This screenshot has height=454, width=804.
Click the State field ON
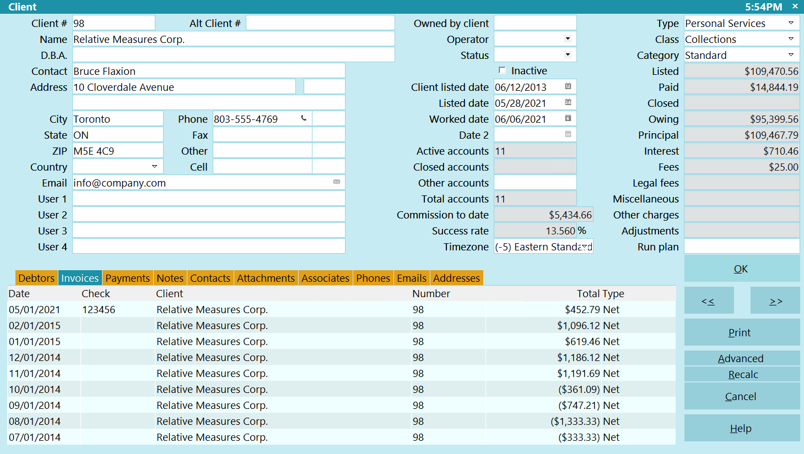pyautogui.click(x=118, y=135)
